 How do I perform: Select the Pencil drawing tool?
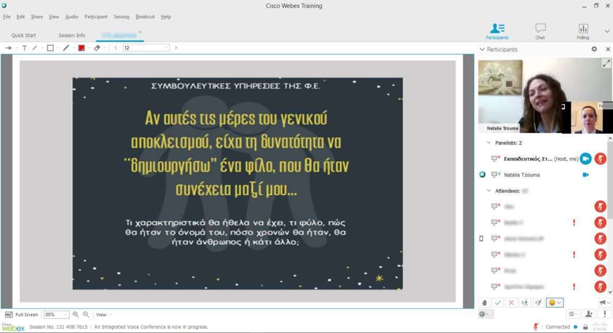coord(66,48)
